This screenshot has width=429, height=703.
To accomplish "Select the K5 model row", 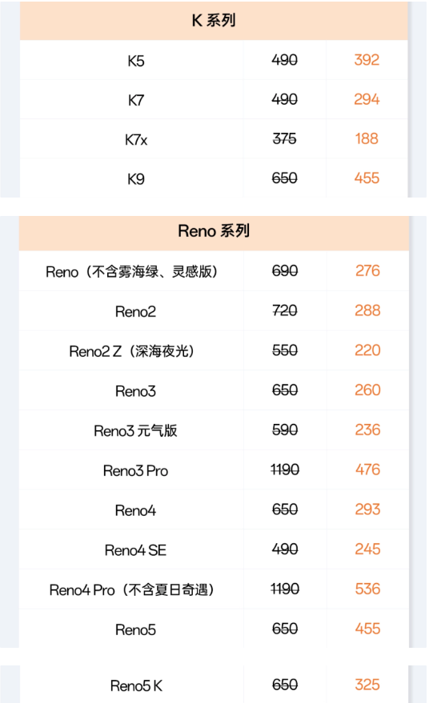I will (x=214, y=60).
